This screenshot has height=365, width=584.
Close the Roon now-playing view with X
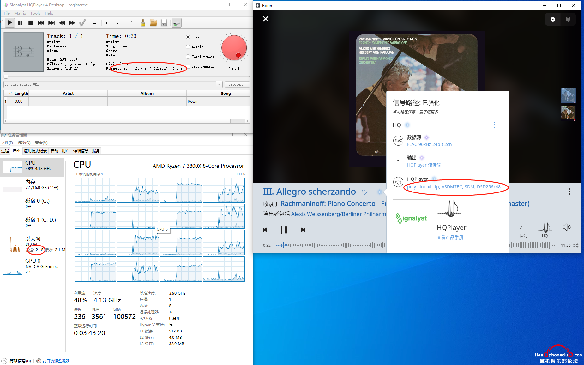click(x=266, y=19)
